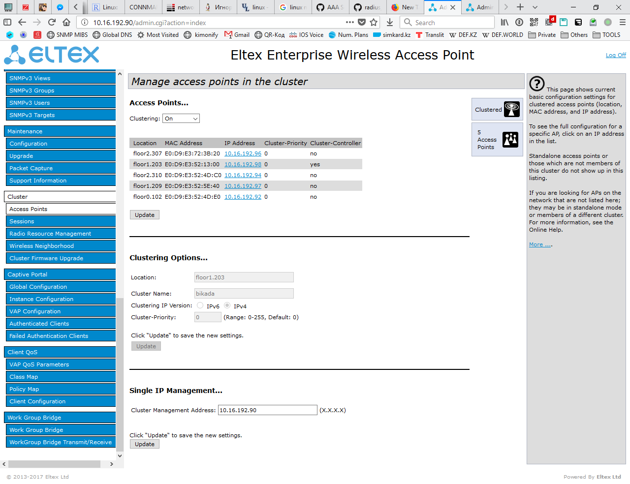Image resolution: width=630 pixels, height=484 pixels.
Task: Open the Packet Capture menu item
Action: (x=61, y=168)
